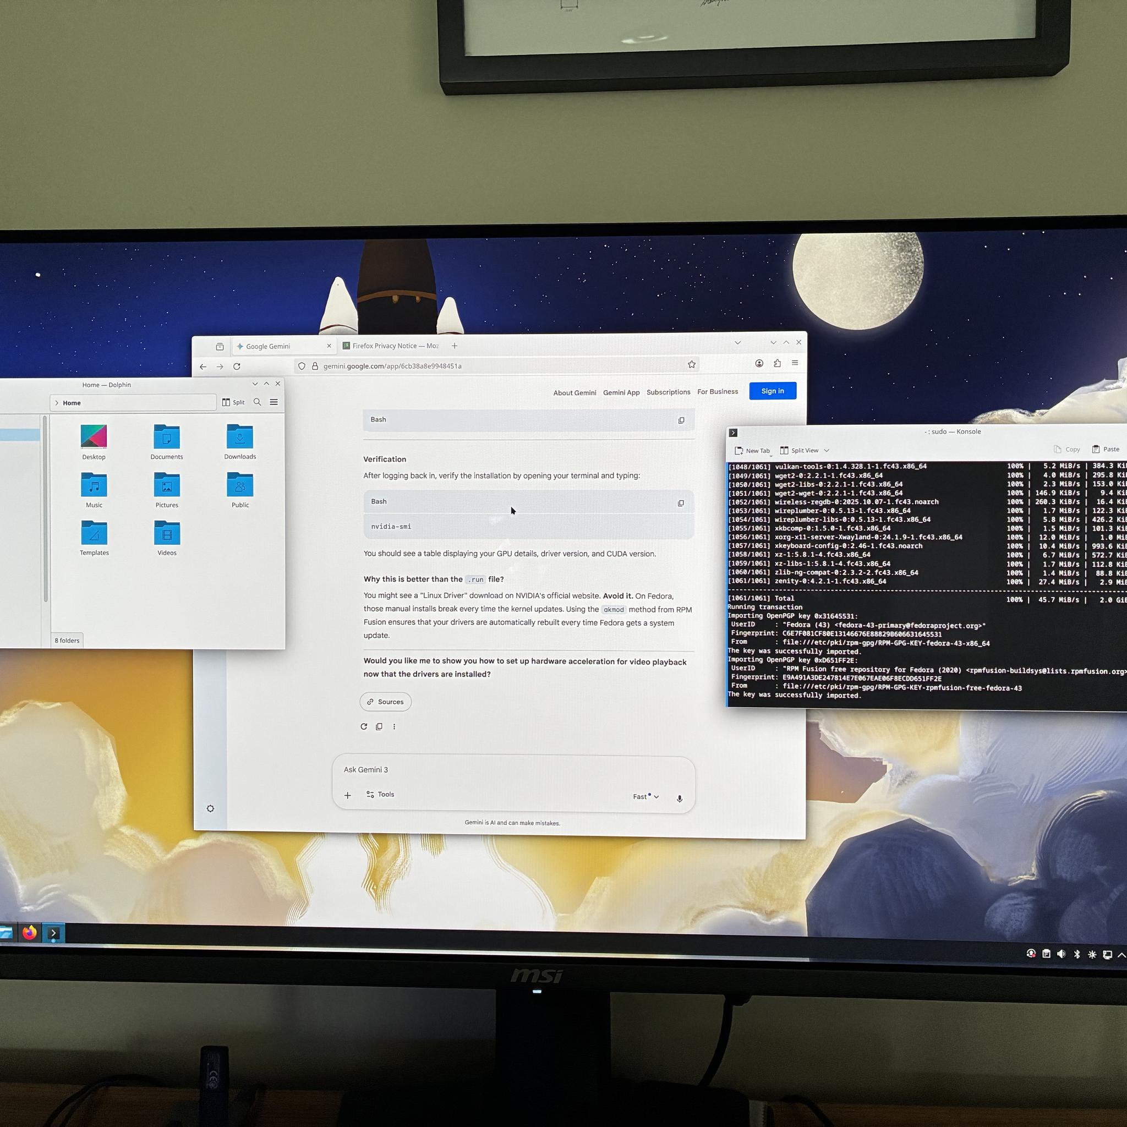The image size is (1127, 1127).
Task: Open the Firefox tab overview icon beside the Gemini tab
Action: point(220,347)
